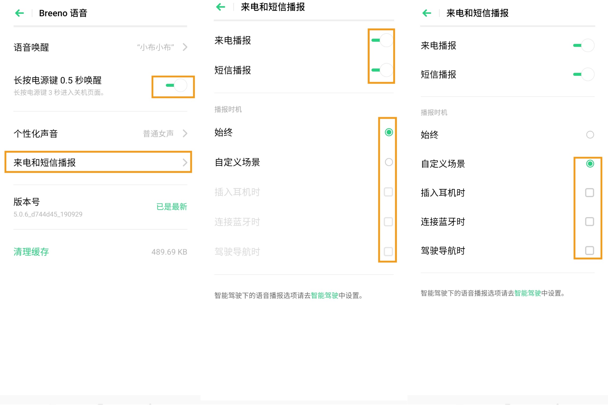Select 自定义场景 radio on middle panel
This screenshot has height=405, width=608.
[x=389, y=162]
